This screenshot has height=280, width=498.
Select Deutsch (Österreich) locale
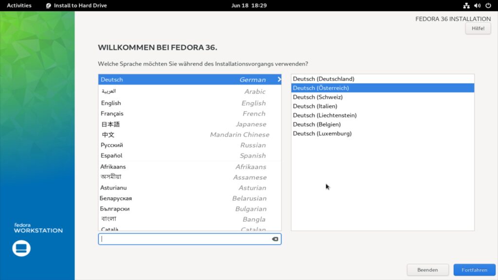click(x=382, y=88)
